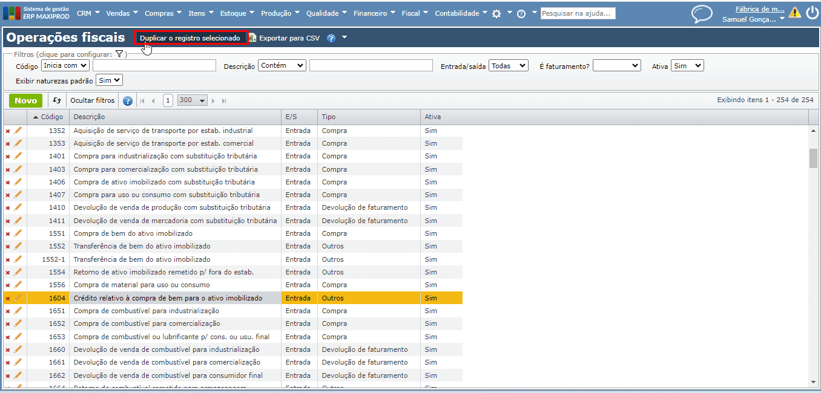Open the Estoque menu

pos(237,13)
